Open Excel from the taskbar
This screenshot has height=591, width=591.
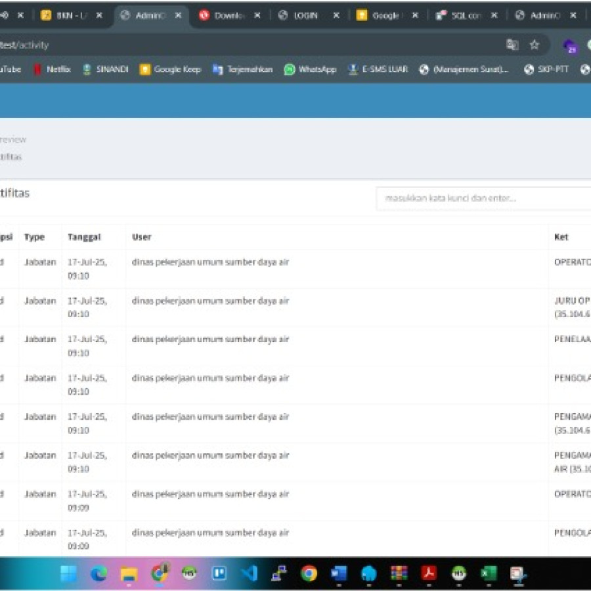488,573
